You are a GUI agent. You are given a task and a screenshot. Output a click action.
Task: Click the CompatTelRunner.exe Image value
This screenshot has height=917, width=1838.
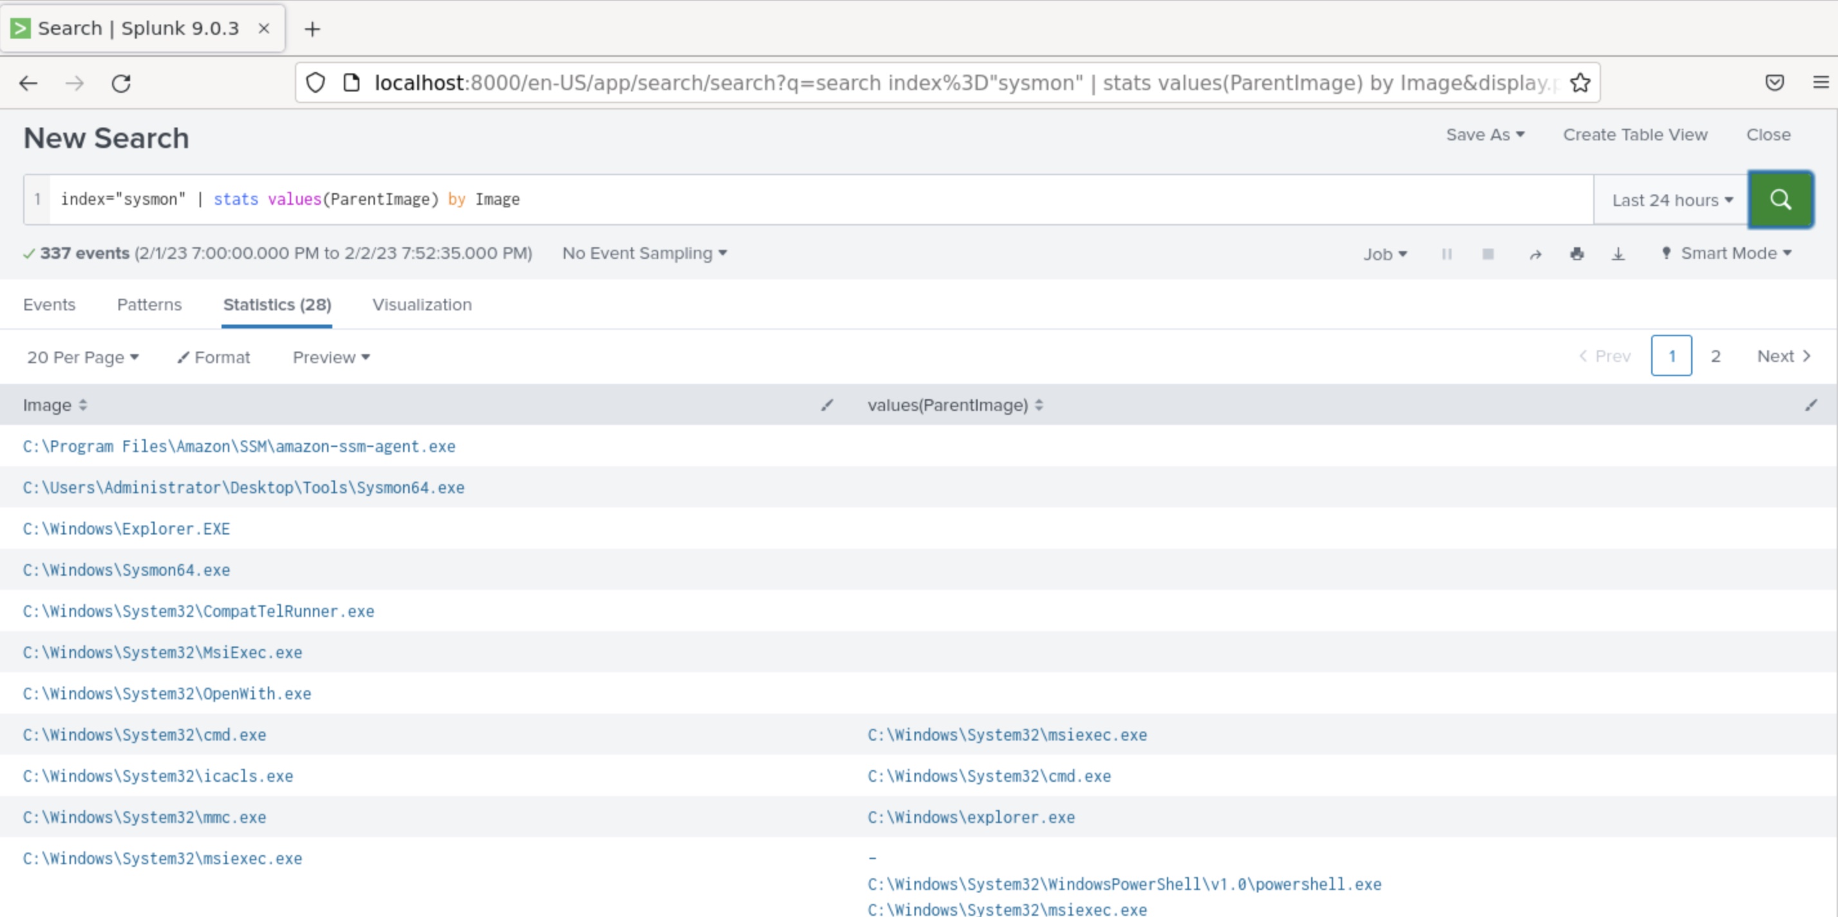pos(198,612)
